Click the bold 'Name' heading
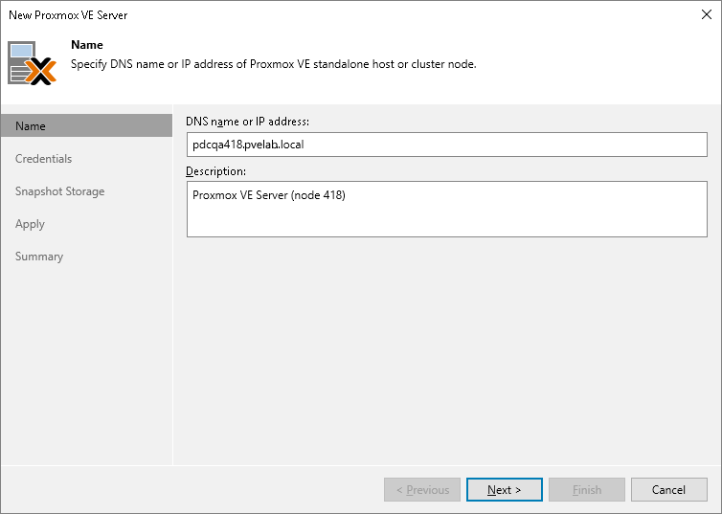The height and width of the screenshot is (514, 722). 87,45
